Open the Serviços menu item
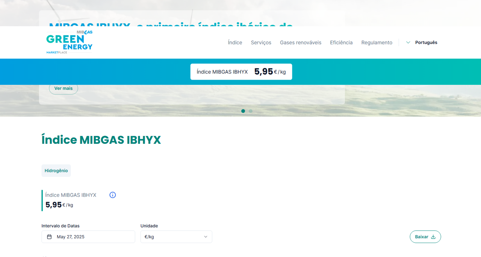Image resolution: width=481 pixels, height=257 pixels. click(x=261, y=42)
